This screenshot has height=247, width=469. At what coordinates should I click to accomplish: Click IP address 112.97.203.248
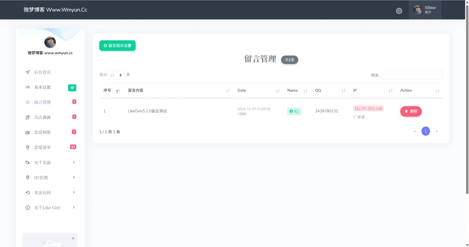tap(368, 109)
